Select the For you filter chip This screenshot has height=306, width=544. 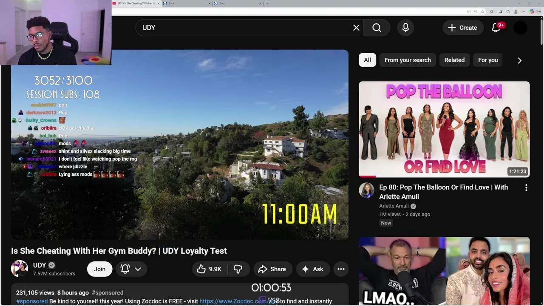click(488, 60)
